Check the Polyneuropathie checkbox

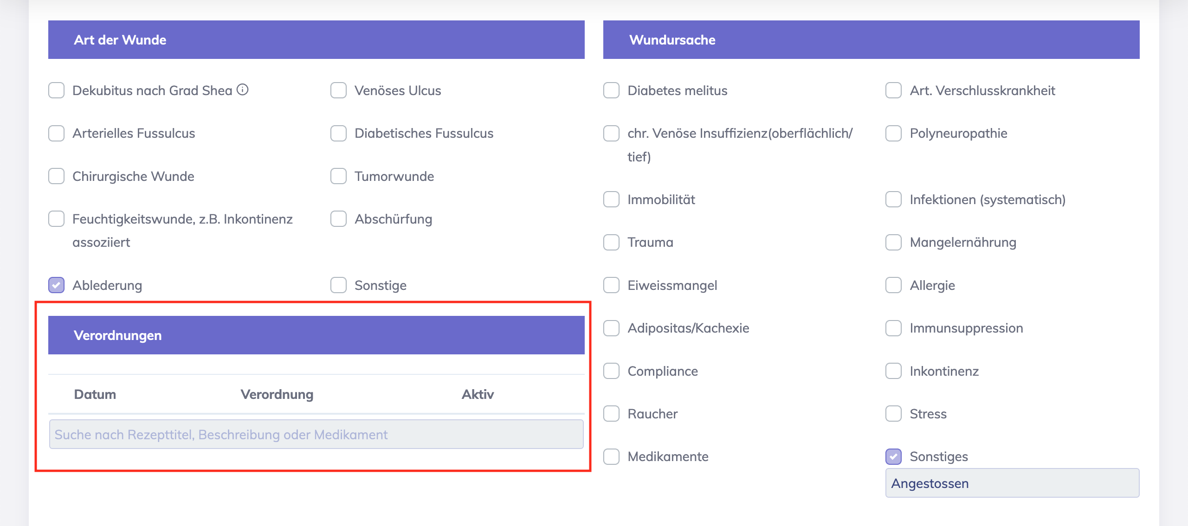coord(893,134)
